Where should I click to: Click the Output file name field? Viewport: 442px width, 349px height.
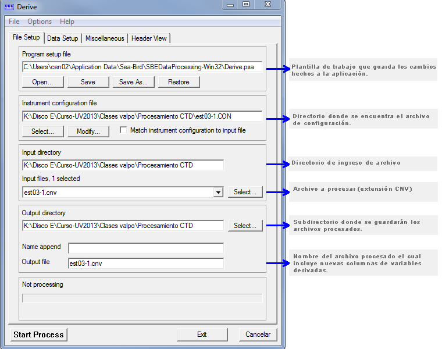(145, 263)
